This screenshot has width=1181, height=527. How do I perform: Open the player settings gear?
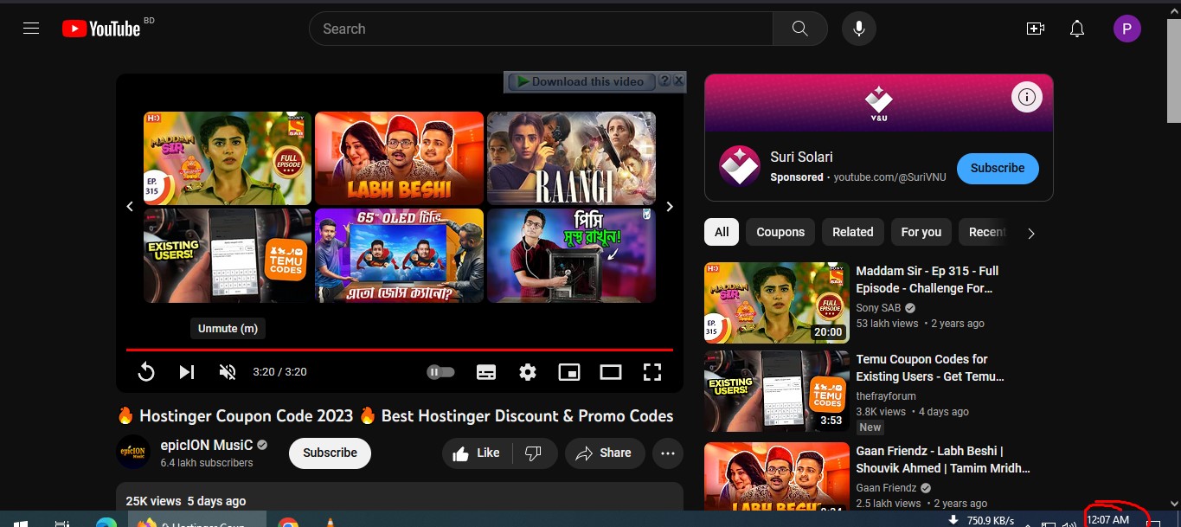[x=528, y=372]
